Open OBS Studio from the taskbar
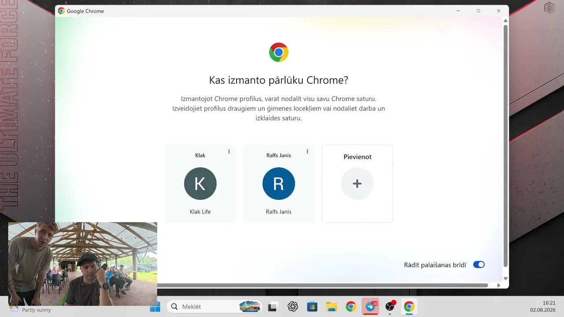The width and height of the screenshot is (564, 317). [390, 307]
